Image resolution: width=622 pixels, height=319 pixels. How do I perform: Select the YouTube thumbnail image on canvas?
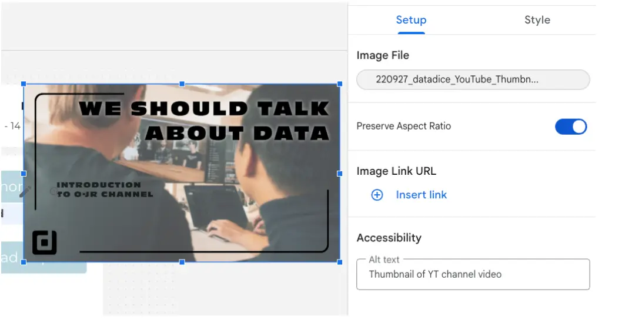182,173
